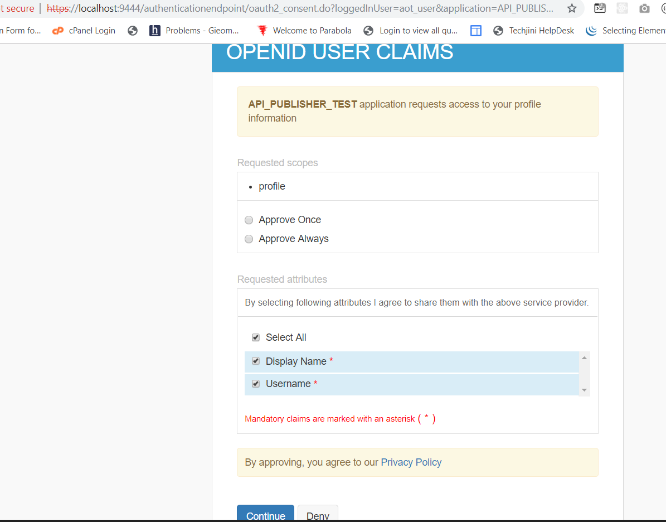
Task: Click the Deny button
Action: pos(318,516)
